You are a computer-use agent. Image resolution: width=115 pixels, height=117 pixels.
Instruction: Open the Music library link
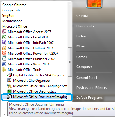(81, 46)
